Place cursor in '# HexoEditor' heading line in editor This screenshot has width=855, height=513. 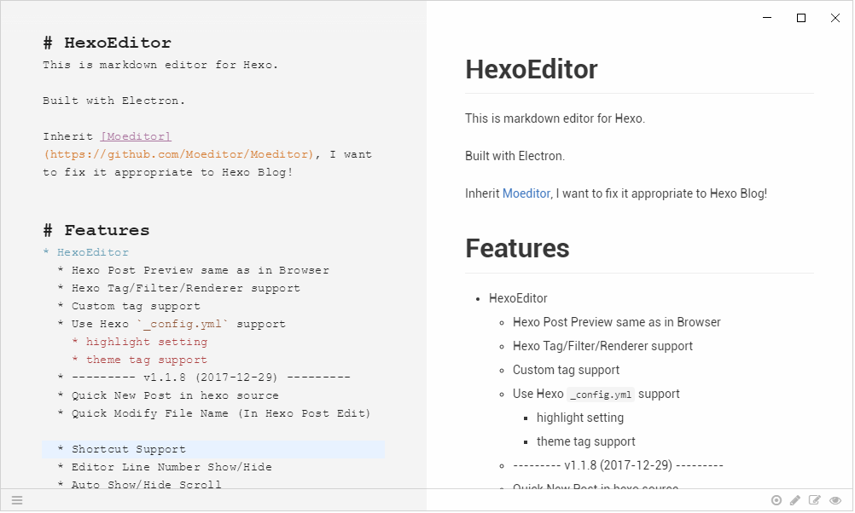pos(107,43)
